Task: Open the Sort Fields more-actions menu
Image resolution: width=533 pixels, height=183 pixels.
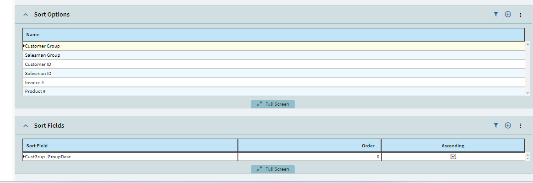Action: click(x=521, y=126)
